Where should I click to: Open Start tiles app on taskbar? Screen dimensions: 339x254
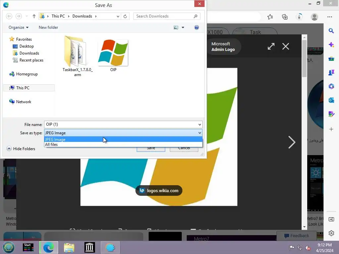[28, 247]
